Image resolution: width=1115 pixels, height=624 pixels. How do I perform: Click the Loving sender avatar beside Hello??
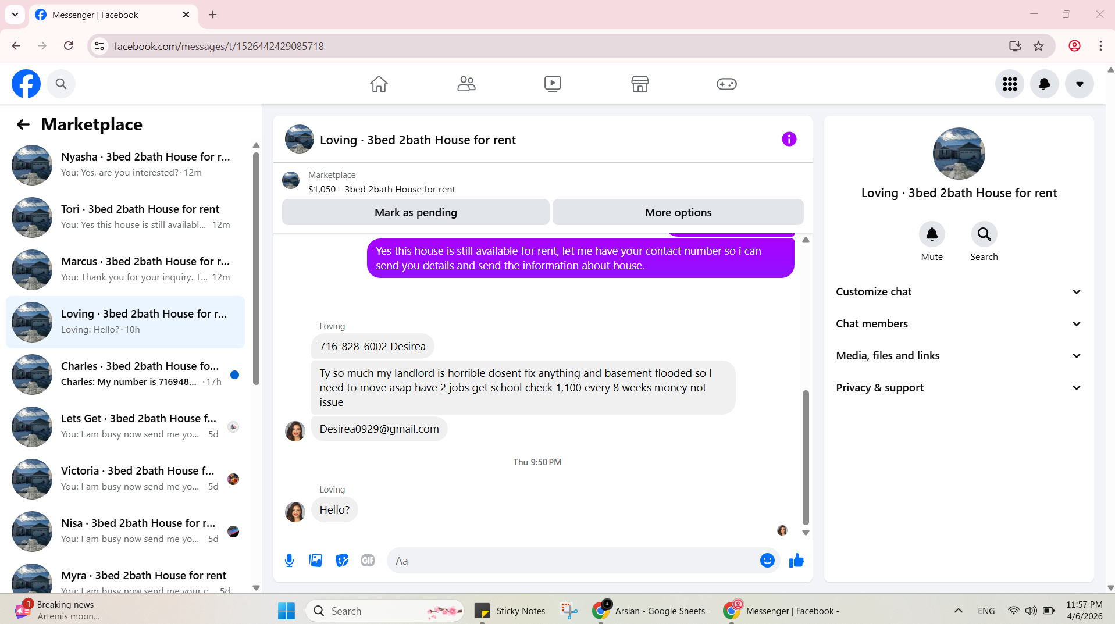tap(295, 512)
